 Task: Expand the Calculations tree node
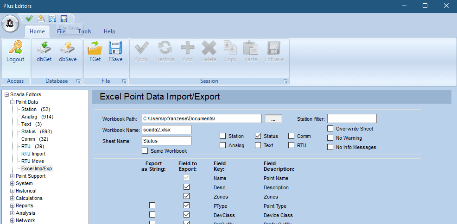(x=12, y=198)
